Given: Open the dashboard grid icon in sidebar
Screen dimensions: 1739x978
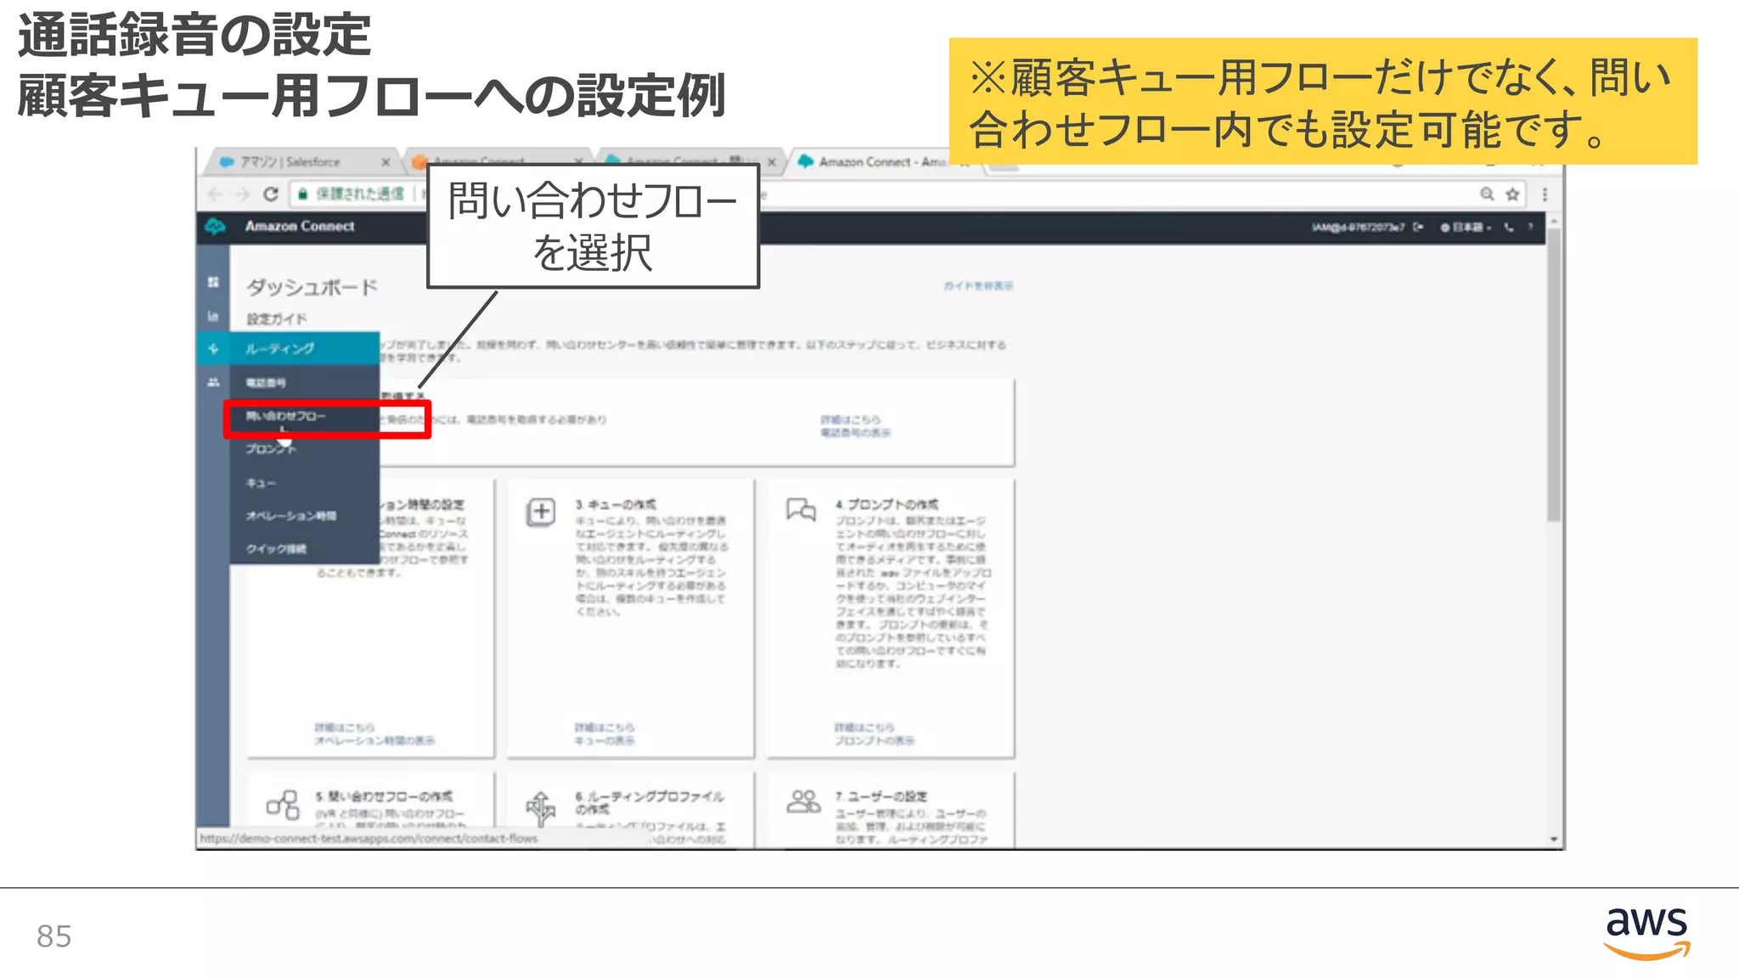Looking at the screenshot, I should click(x=213, y=282).
